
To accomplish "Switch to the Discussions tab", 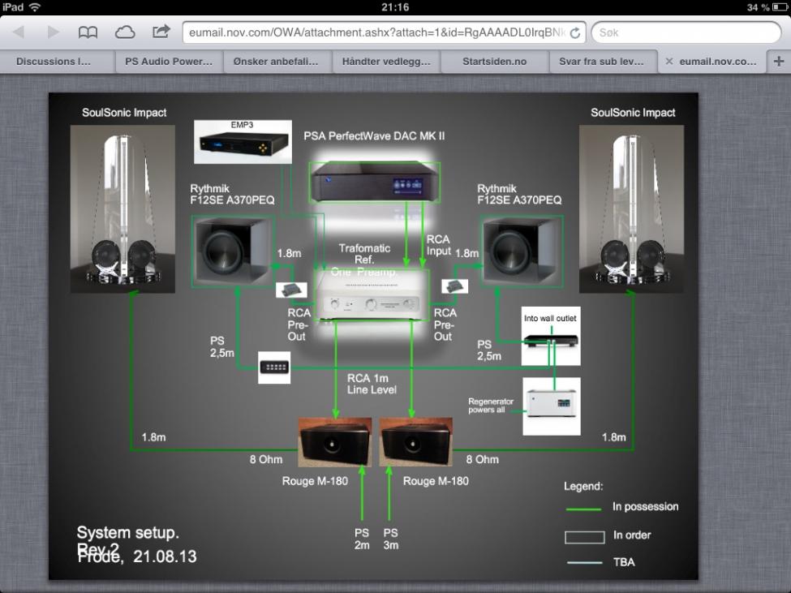I will pyautogui.click(x=54, y=62).
